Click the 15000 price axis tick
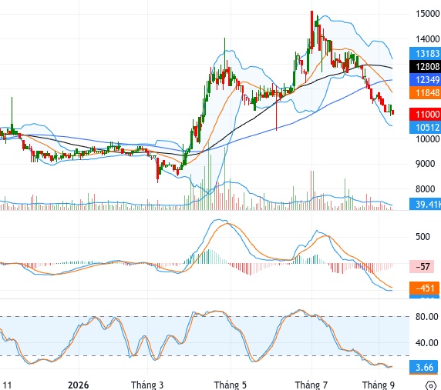The image size is (441, 390). [427, 14]
